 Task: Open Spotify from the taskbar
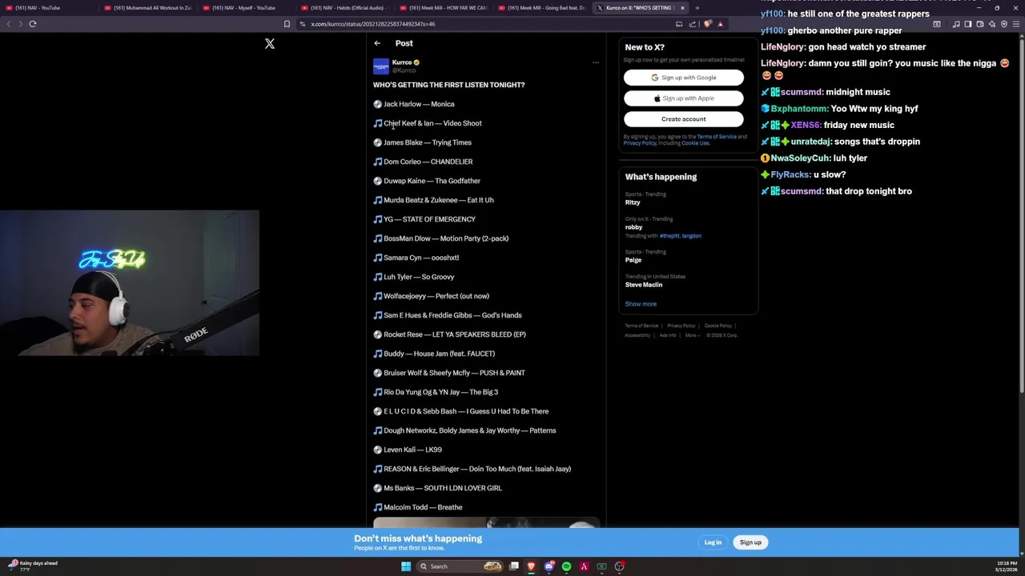coord(566,566)
